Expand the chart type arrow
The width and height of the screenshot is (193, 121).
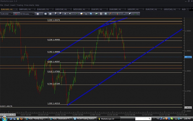[x=41, y=14]
